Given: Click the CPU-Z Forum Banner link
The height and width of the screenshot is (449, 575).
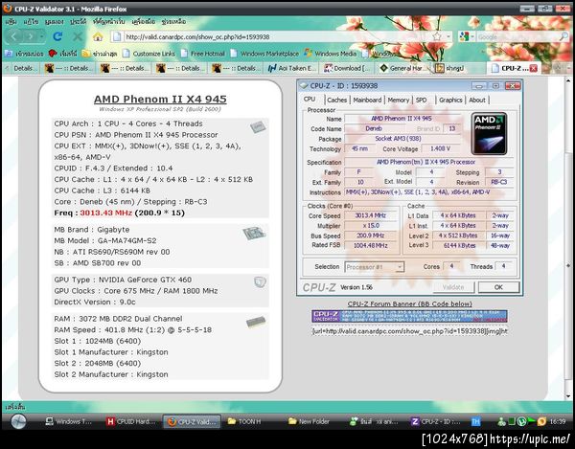Looking at the screenshot, I should point(409,303).
